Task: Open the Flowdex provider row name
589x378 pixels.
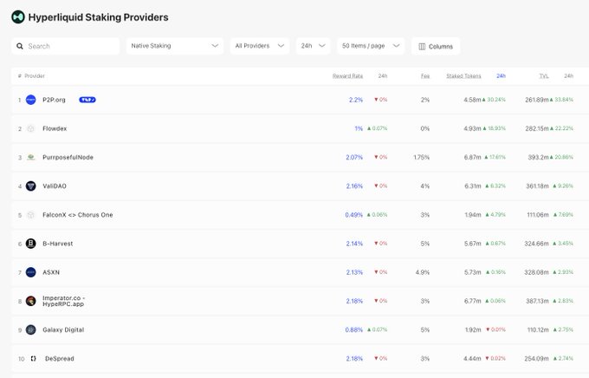Action: point(55,128)
